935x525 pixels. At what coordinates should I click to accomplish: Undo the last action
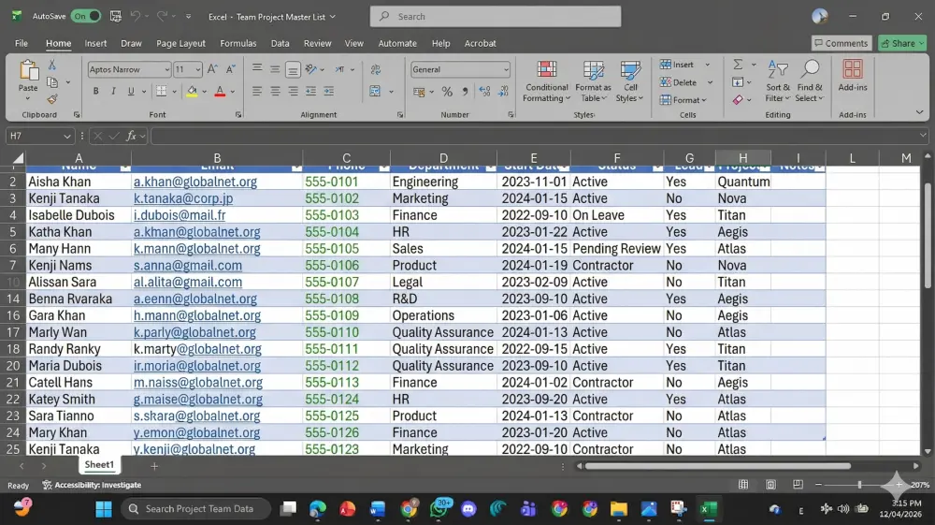136,17
